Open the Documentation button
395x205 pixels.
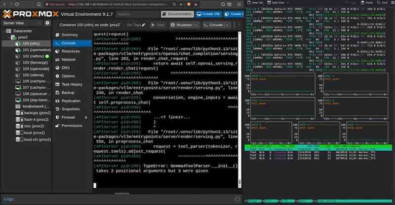pyautogui.click(x=178, y=14)
